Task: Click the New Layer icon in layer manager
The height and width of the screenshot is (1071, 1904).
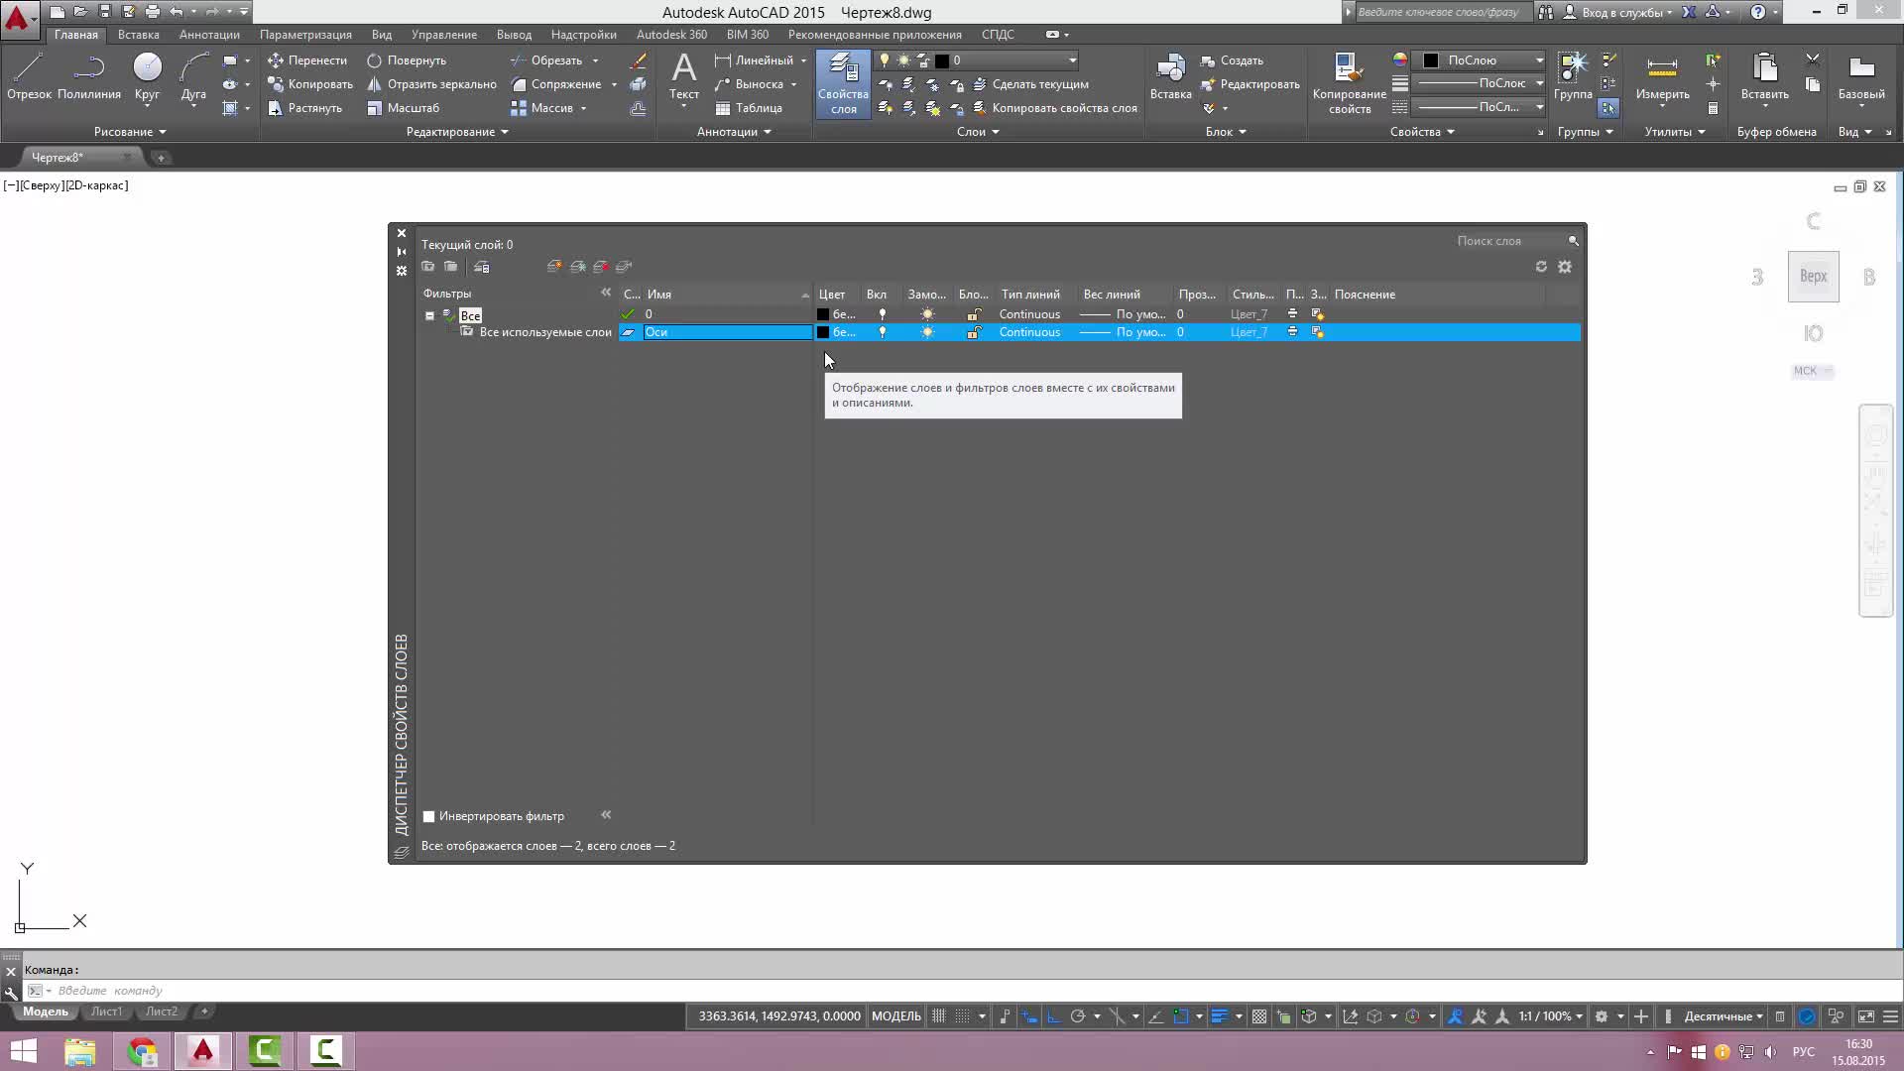Action: pyautogui.click(x=554, y=267)
